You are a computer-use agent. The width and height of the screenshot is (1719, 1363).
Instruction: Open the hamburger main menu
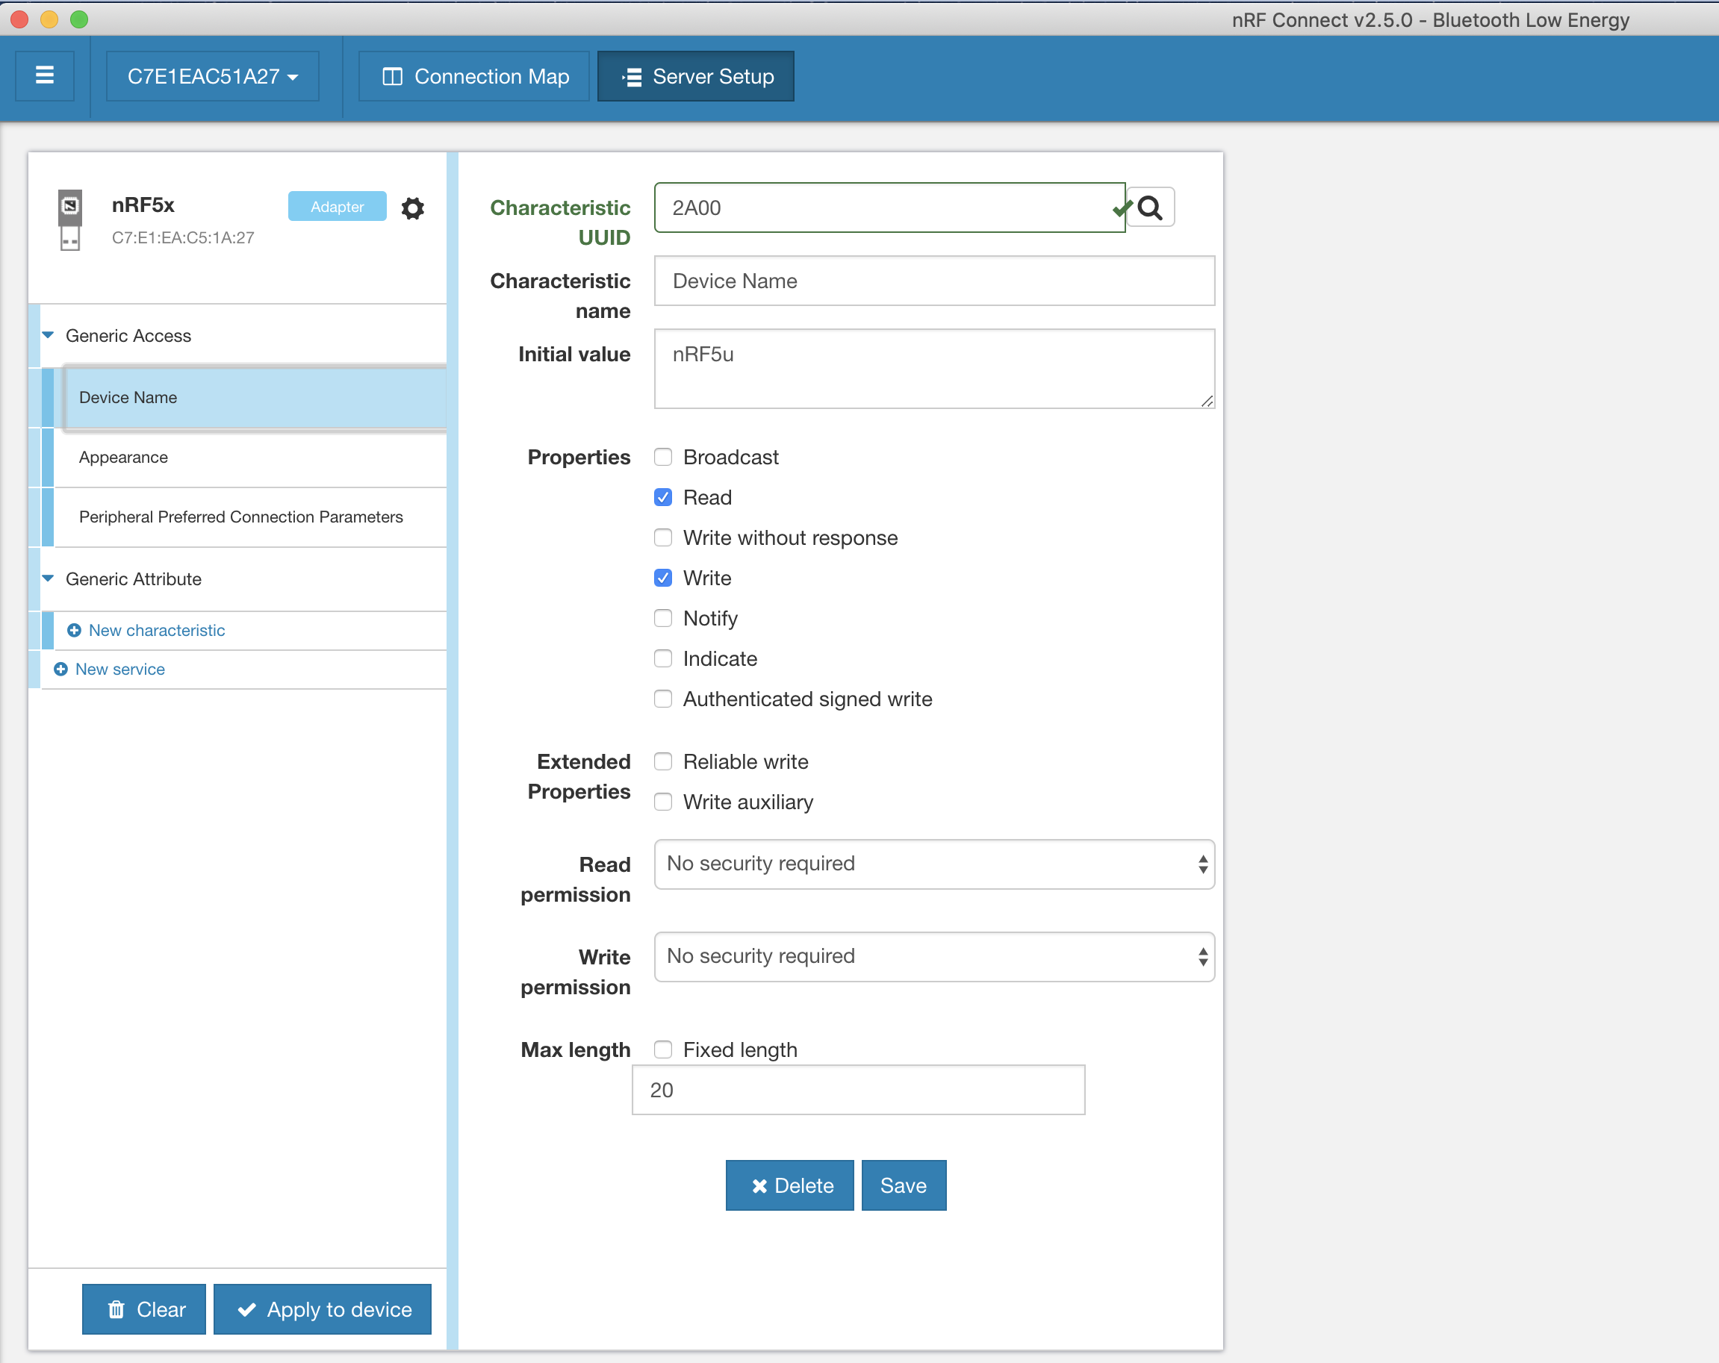[45, 75]
